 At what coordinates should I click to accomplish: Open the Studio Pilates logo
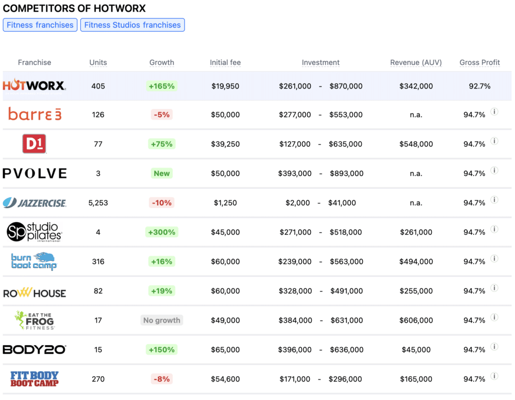point(35,232)
